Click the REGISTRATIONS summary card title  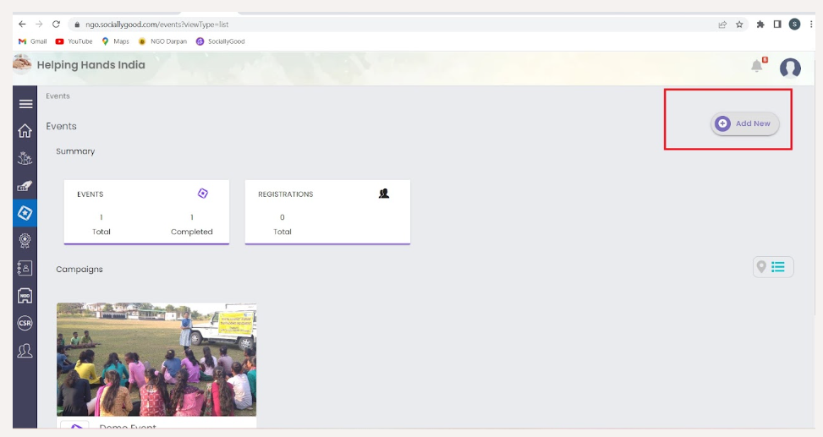click(286, 194)
